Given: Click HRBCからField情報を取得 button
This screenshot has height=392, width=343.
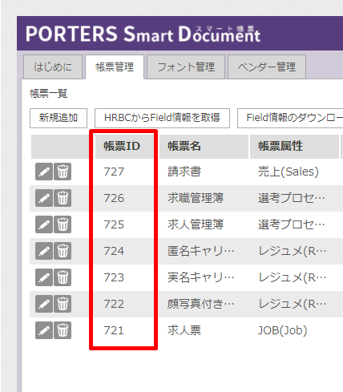Looking at the screenshot, I should 162,118.
